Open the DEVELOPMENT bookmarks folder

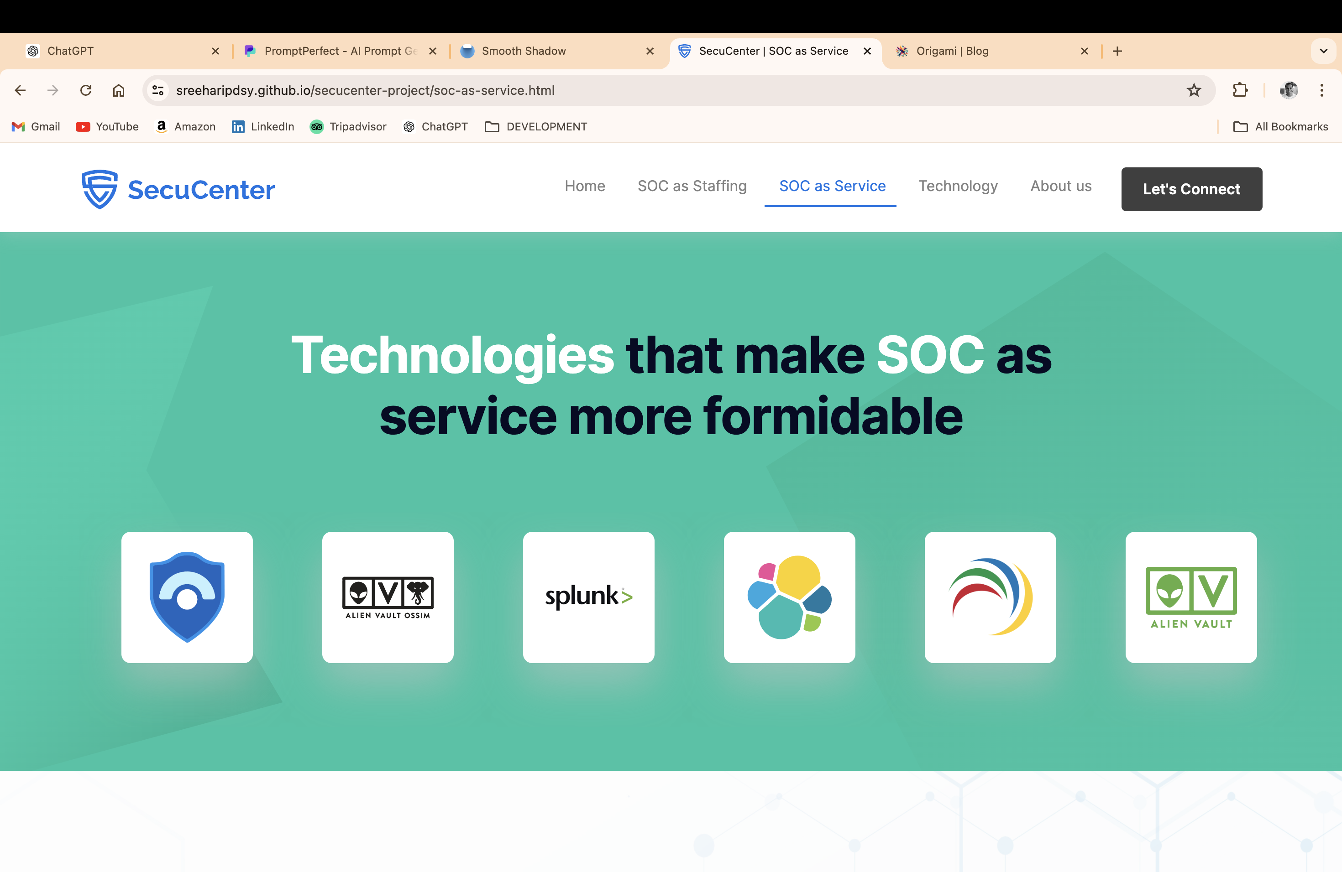pyautogui.click(x=536, y=127)
